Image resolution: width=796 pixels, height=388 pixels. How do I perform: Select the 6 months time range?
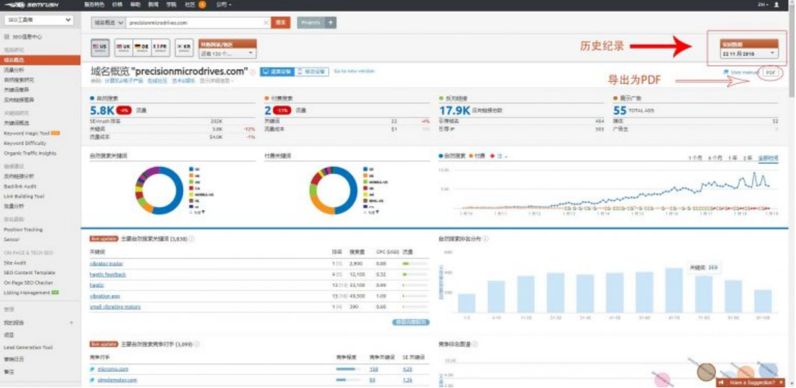(x=714, y=157)
